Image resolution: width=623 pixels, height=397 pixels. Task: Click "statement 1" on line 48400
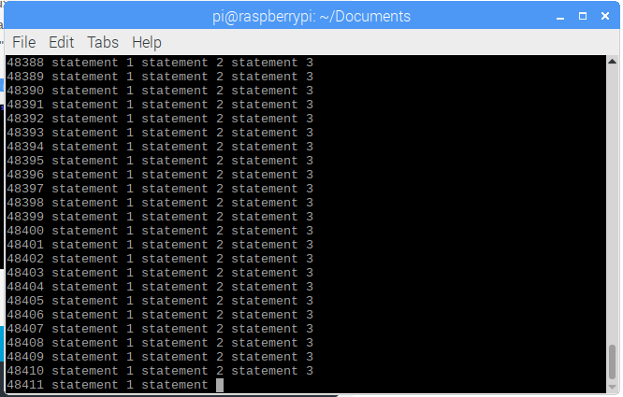pyautogui.click(x=93, y=231)
